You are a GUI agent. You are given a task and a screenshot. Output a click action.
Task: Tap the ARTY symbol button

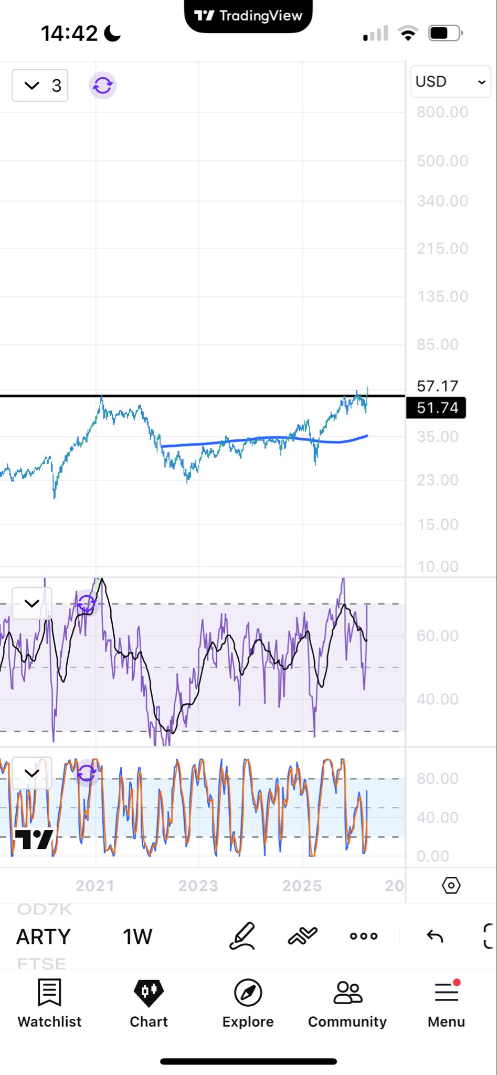pos(44,936)
